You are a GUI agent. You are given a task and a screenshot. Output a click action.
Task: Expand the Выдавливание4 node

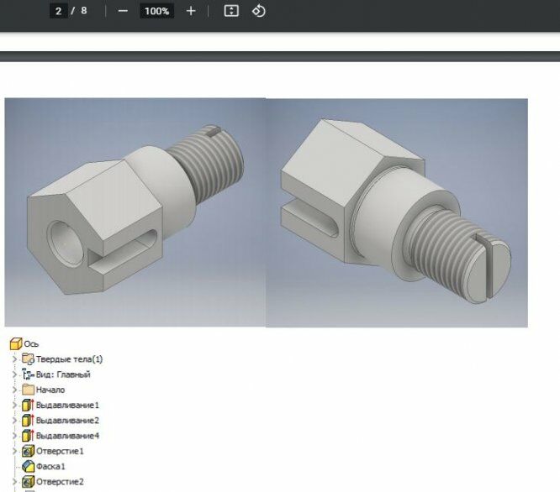pos(14,436)
